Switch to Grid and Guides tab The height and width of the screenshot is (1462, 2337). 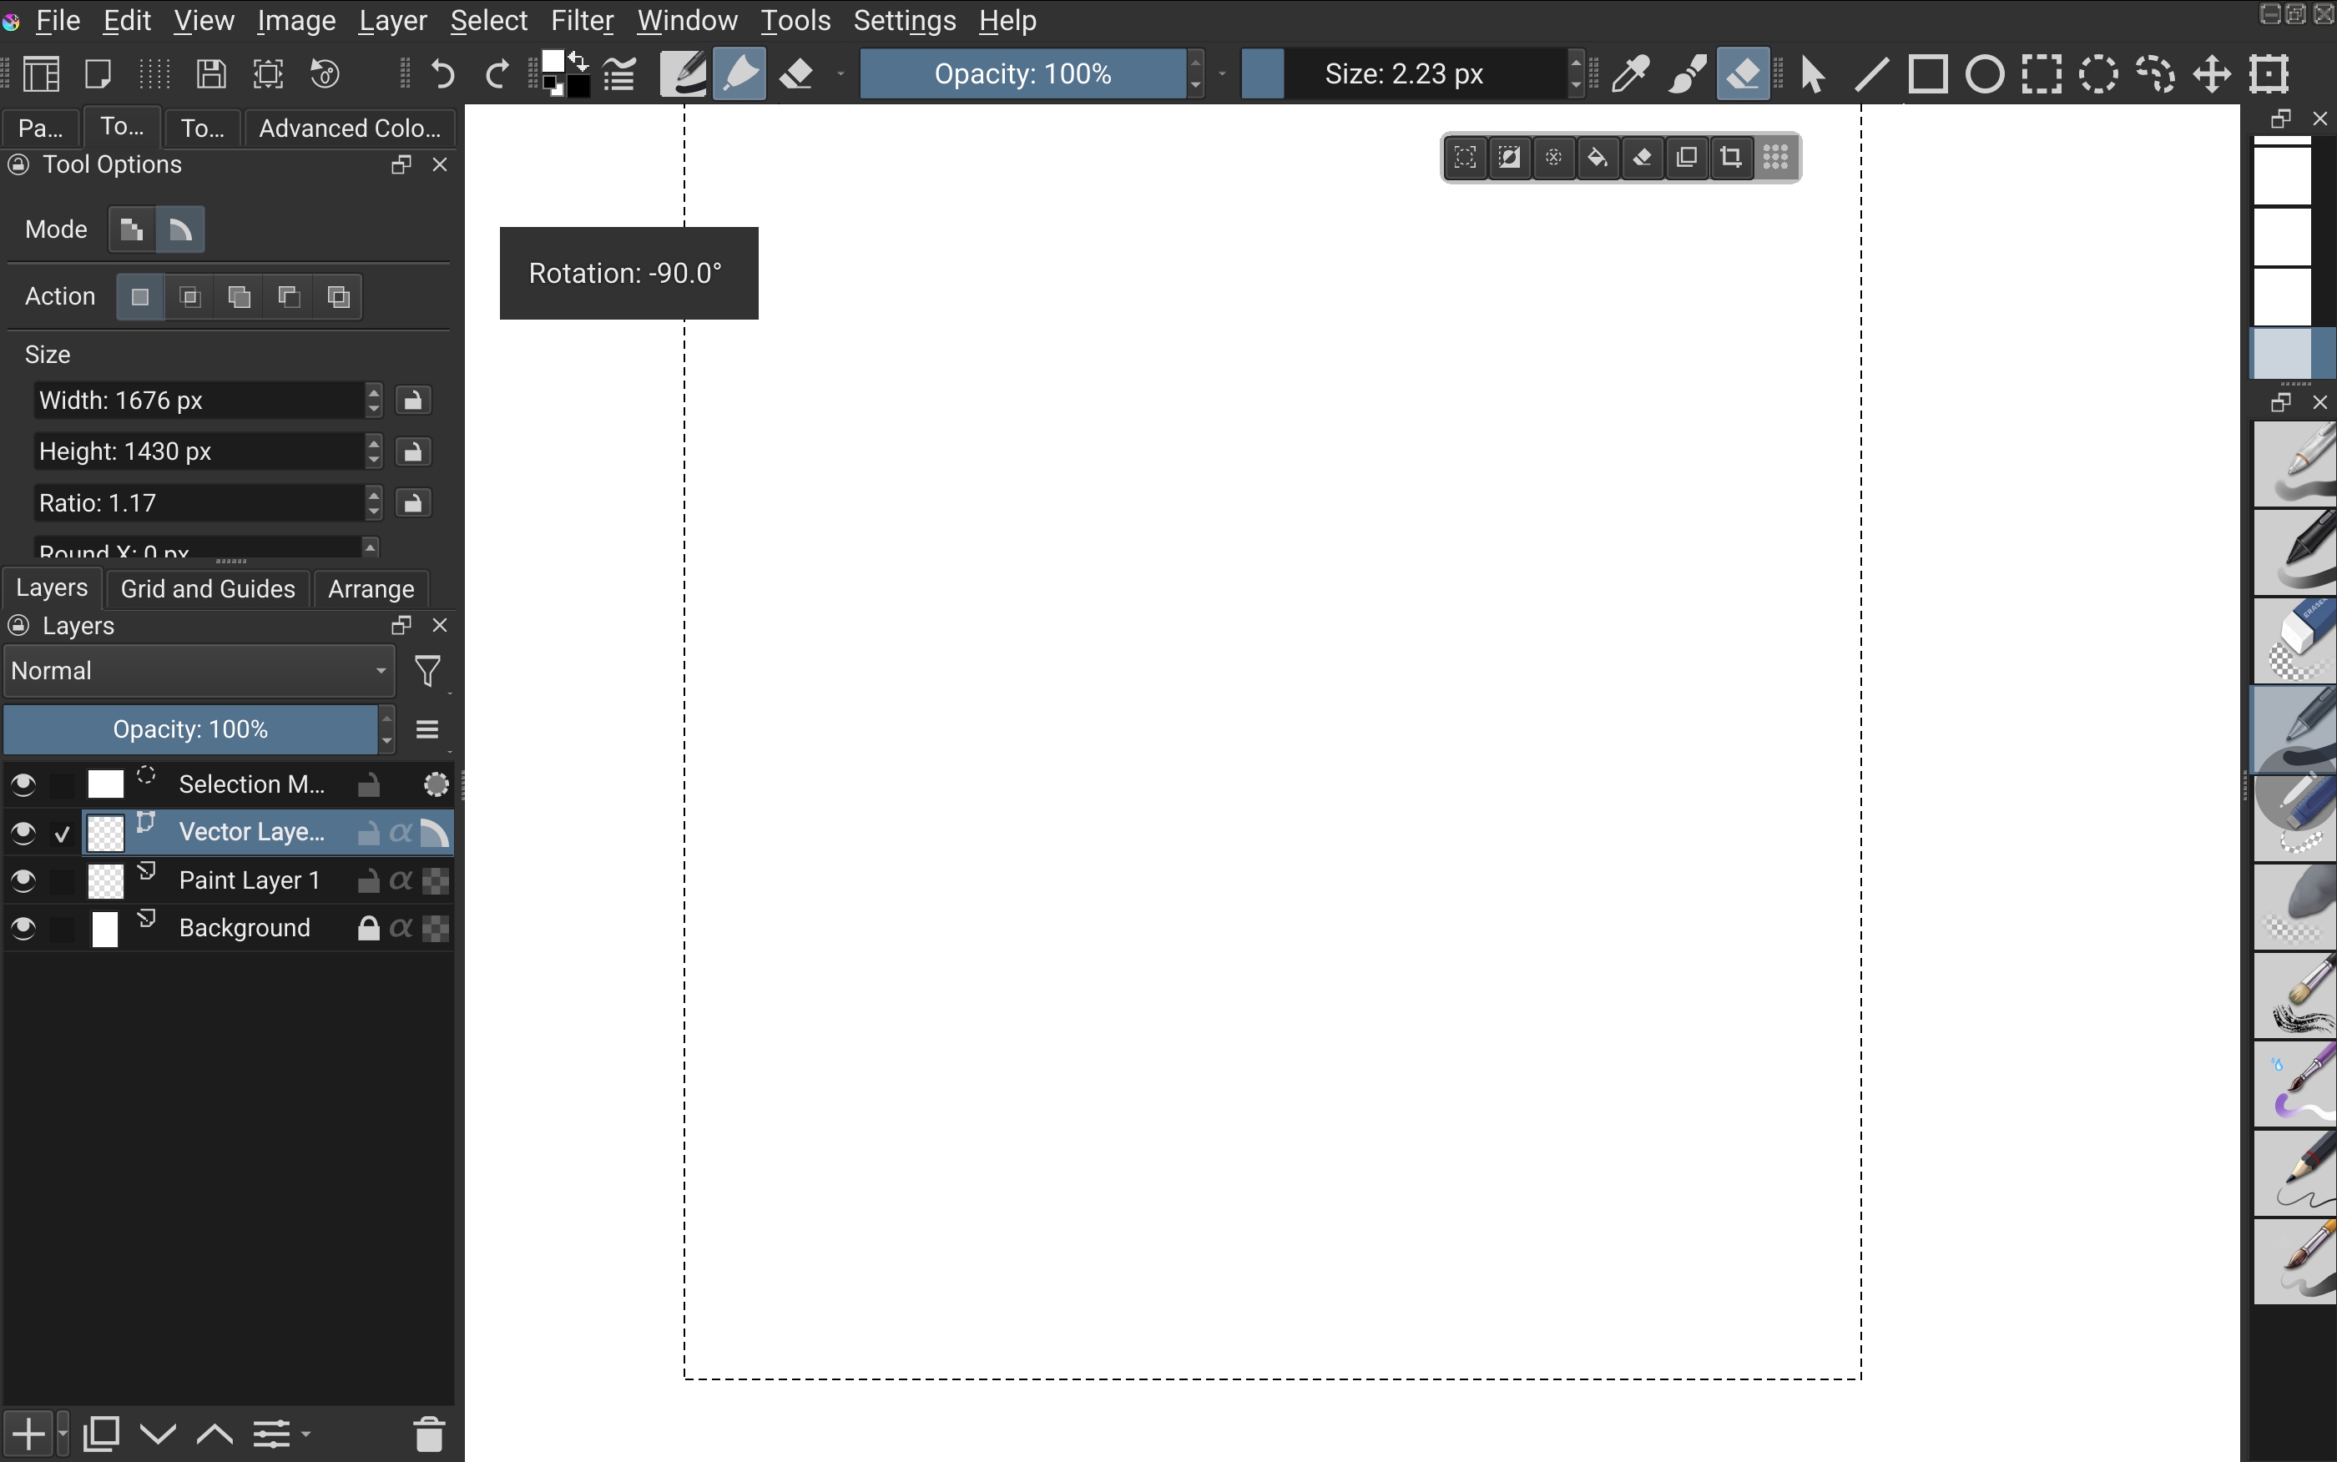(x=208, y=589)
